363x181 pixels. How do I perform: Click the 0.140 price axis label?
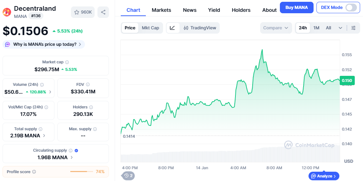pyautogui.click(x=347, y=144)
